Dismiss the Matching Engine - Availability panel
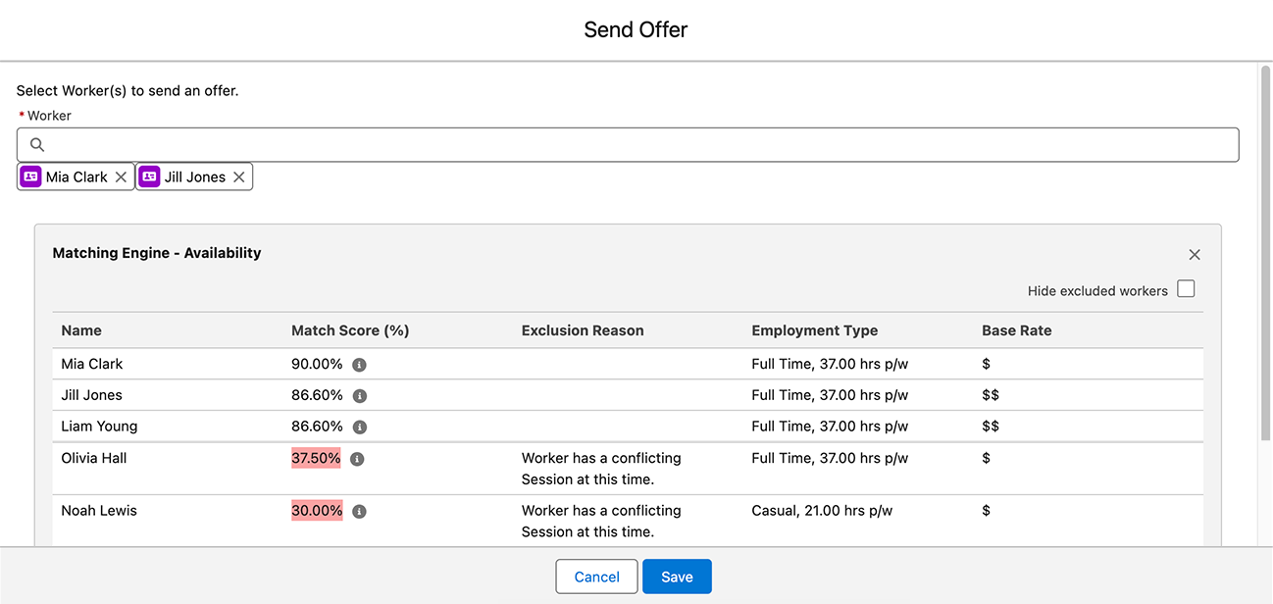 tap(1195, 254)
